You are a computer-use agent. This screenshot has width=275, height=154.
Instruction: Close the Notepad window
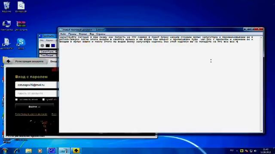259,29
